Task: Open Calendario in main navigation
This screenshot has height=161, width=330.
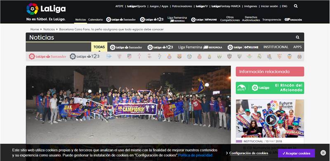Action: coord(95,19)
